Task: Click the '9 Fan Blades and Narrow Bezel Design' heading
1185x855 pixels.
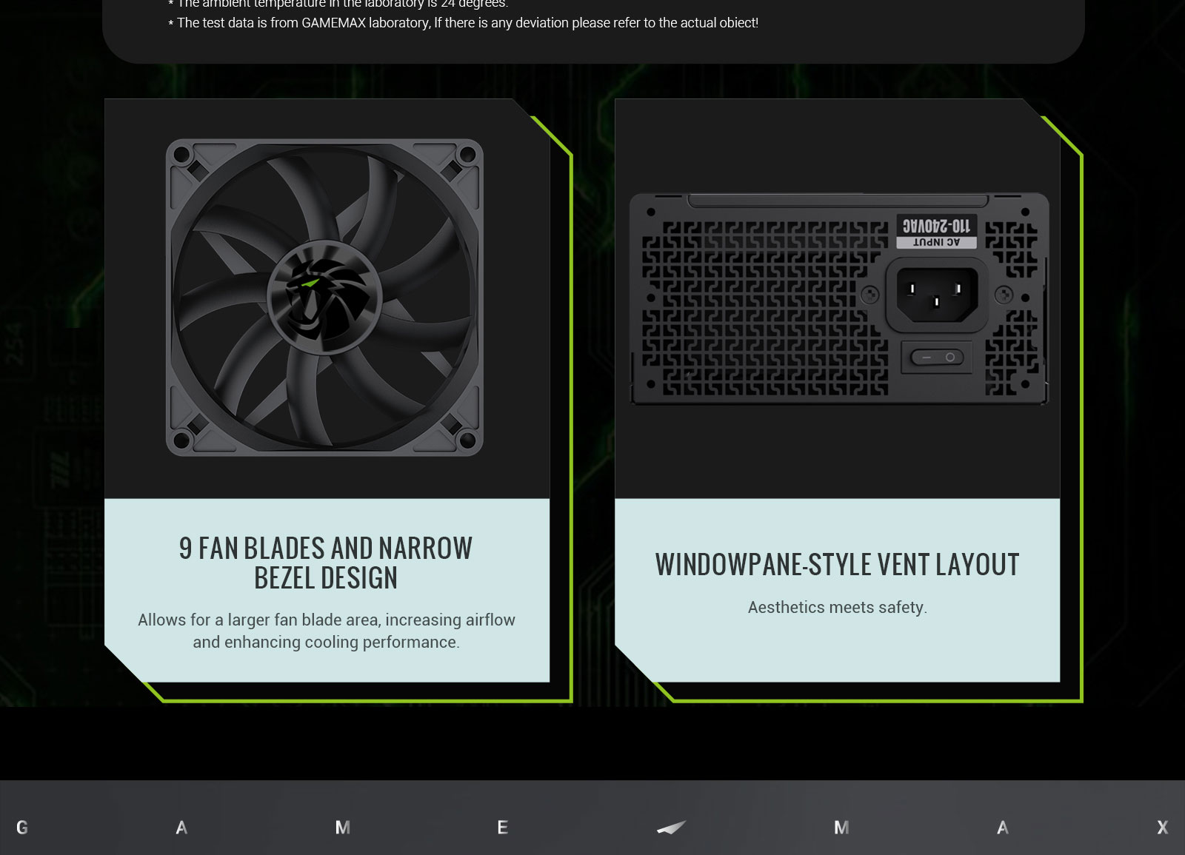Action: (326, 563)
